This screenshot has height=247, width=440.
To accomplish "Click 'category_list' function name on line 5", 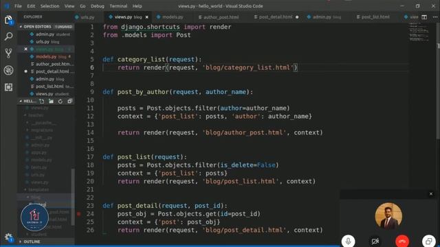I will click(x=141, y=60).
